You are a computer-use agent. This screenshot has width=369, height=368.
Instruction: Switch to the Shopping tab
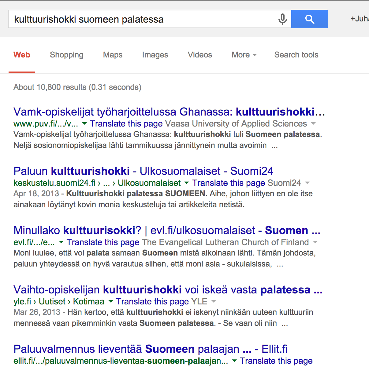point(66,55)
